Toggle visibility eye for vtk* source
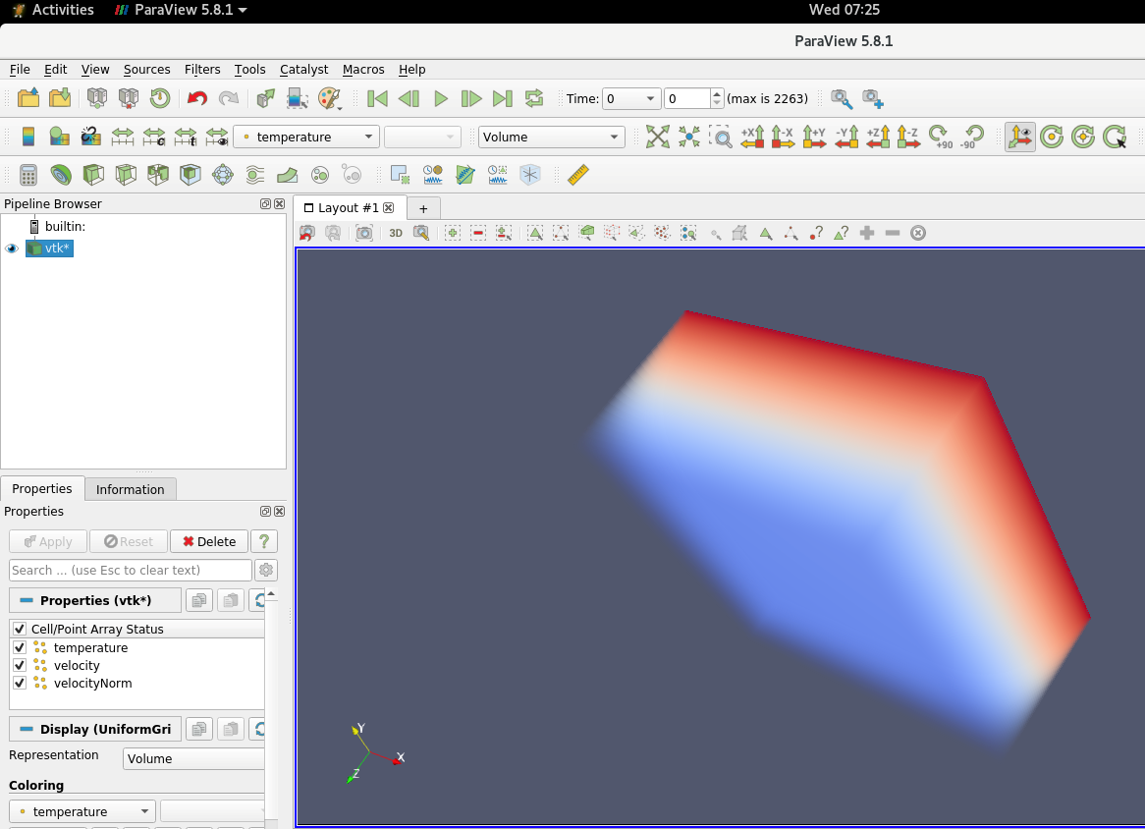Image resolution: width=1145 pixels, height=829 pixels. [x=12, y=249]
